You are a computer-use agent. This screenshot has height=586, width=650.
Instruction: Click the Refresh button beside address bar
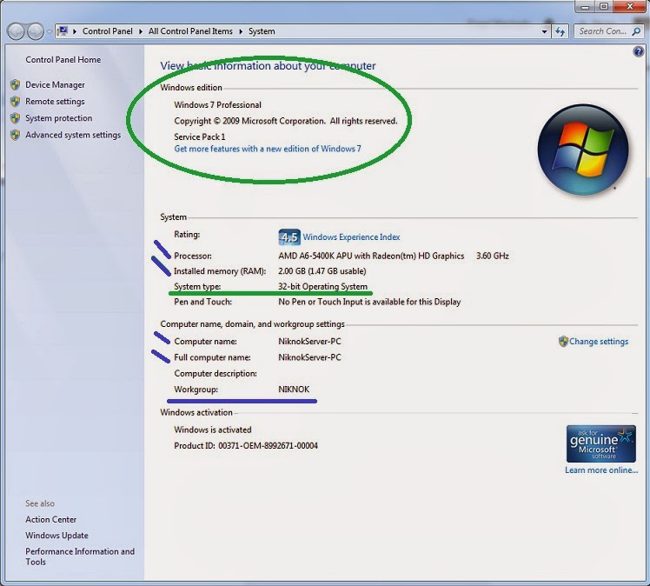(560, 31)
